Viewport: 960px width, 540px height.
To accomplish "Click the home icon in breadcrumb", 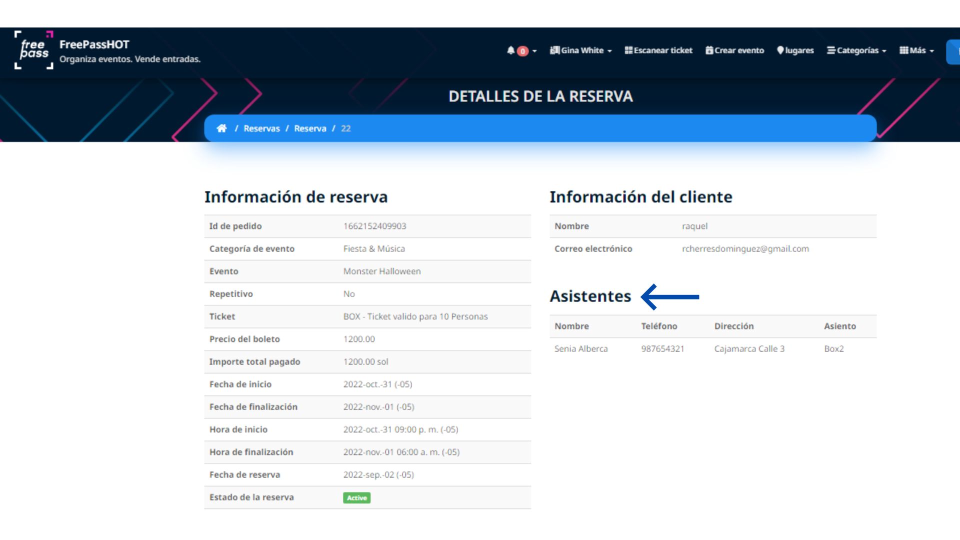I will point(221,128).
